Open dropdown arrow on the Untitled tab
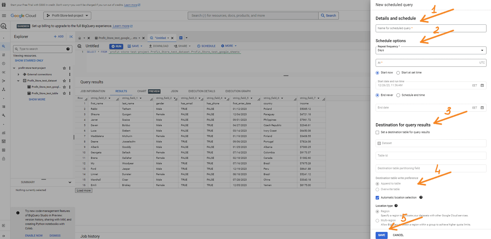The image size is (491, 239). click(168, 38)
